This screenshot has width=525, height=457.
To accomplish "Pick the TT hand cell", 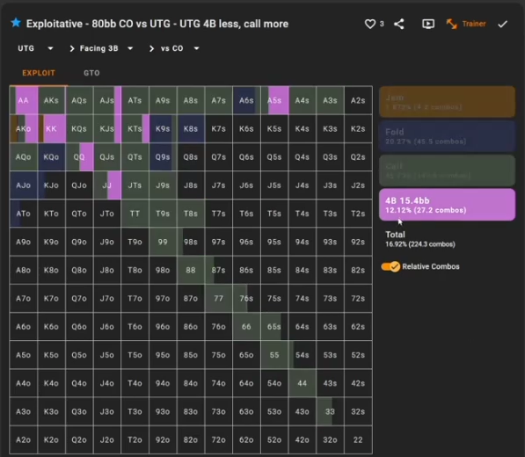I will [135, 214].
